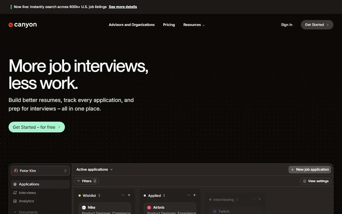
Task: Open the Twitch job card
Action: click(x=235, y=211)
